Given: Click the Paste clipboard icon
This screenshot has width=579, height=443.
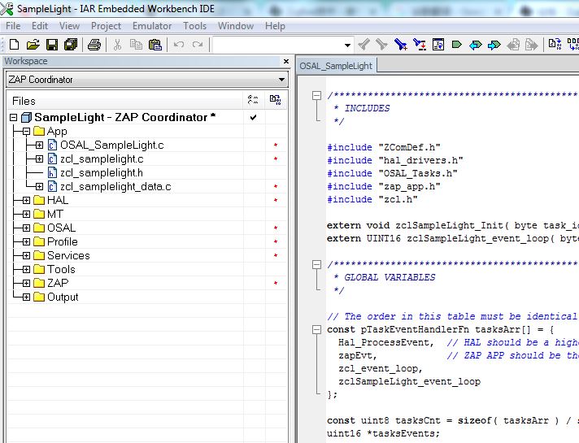Looking at the screenshot, I should (153, 45).
